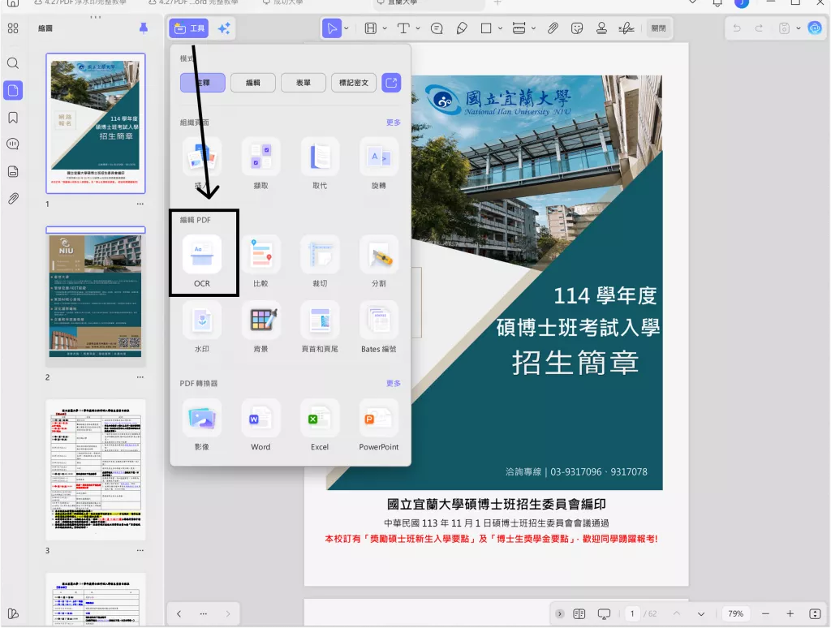Expand the save options dropdown
The image size is (831, 628).
pyautogui.click(x=799, y=28)
